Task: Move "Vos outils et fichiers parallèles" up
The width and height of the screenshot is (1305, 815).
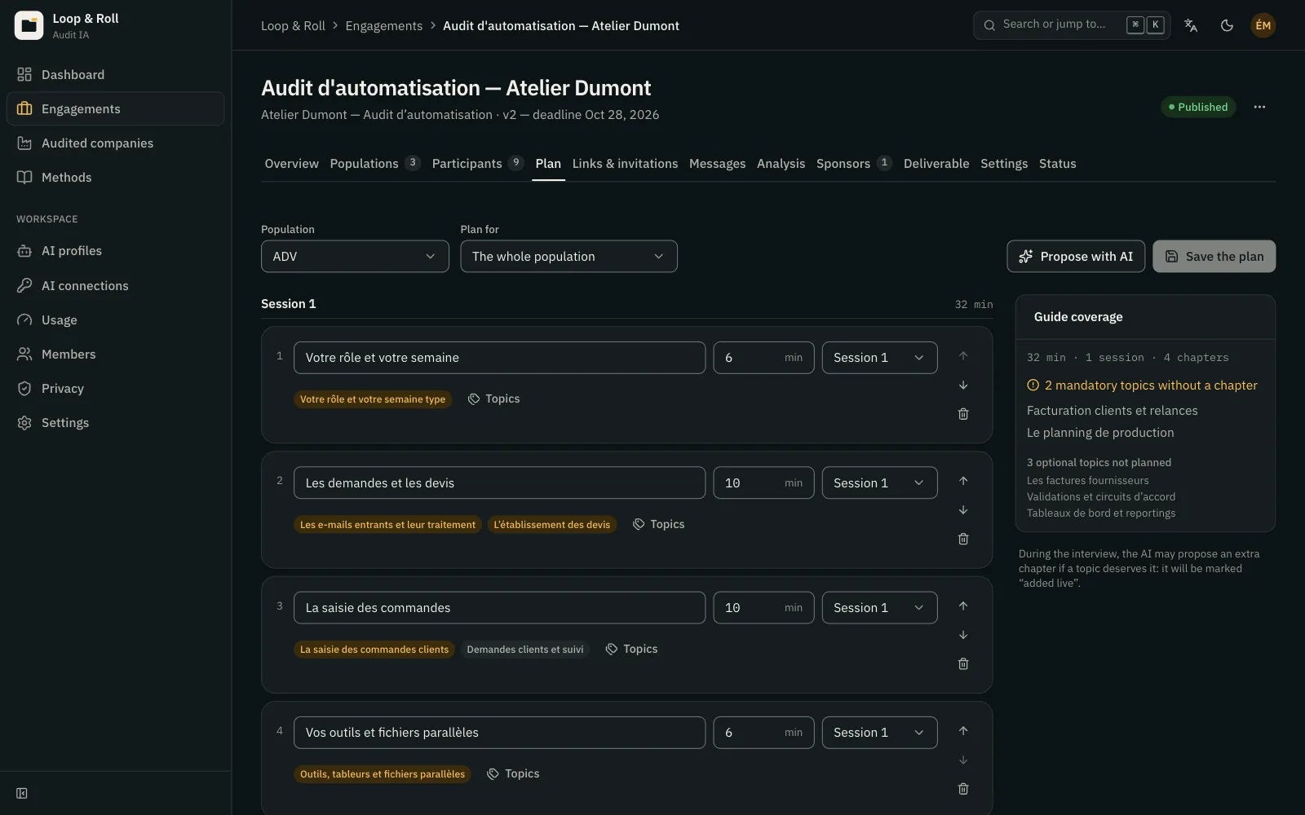Action: [x=963, y=731]
